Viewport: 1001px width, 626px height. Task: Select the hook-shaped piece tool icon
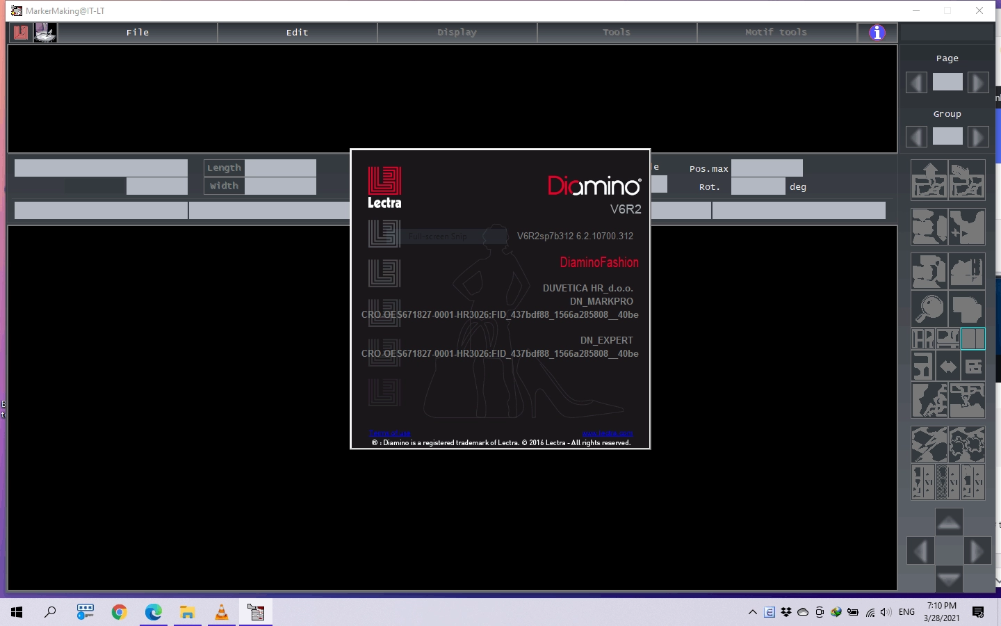pyautogui.click(x=923, y=366)
